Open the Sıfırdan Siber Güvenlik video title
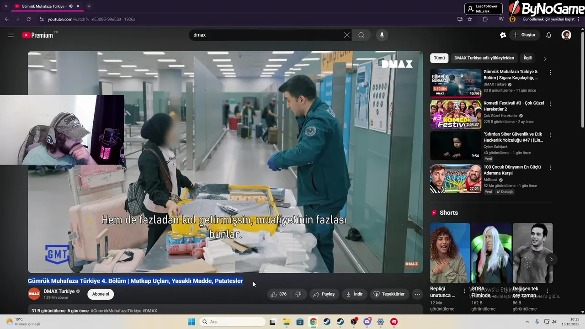The image size is (585, 329). [513, 138]
